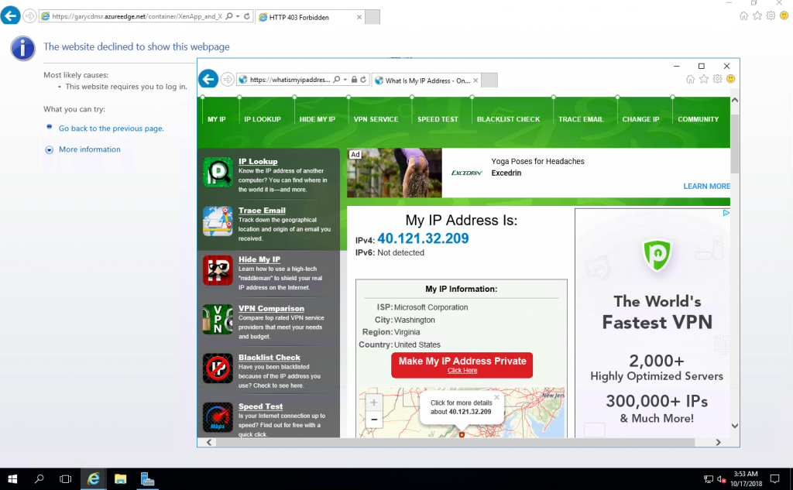793x490 pixels.
Task: Close the 'What Is My IP Address' tab
Action: [475, 81]
